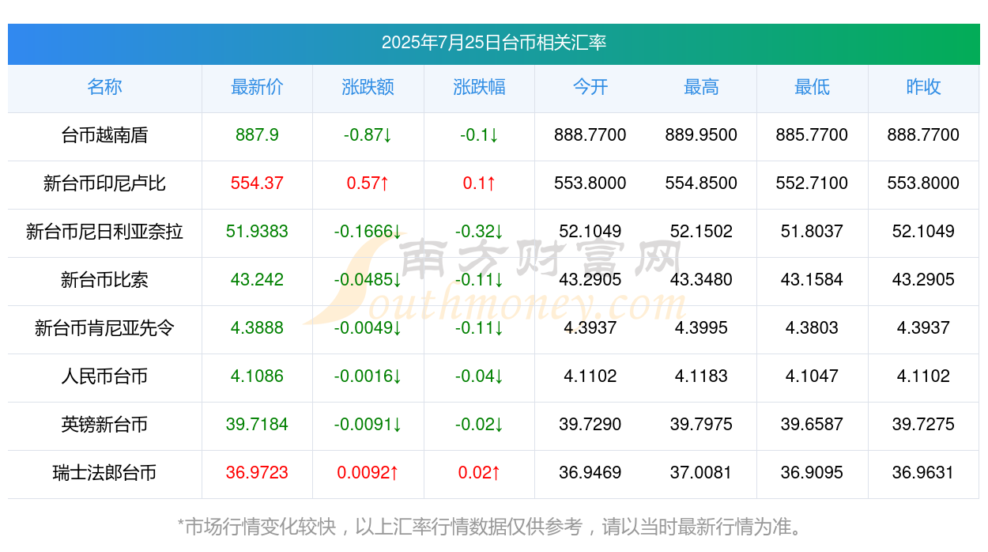
Task: Select low value 51.8037
Action: [x=812, y=232]
